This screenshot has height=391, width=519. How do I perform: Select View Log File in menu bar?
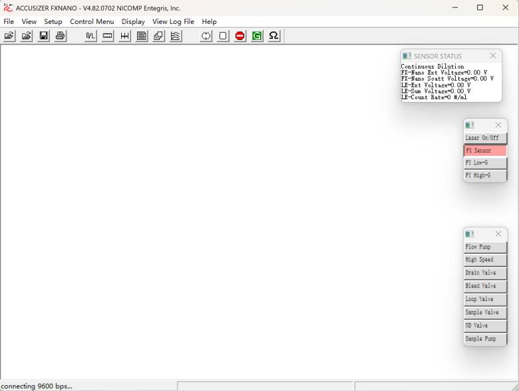pyautogui.click(x=173, y=21)
